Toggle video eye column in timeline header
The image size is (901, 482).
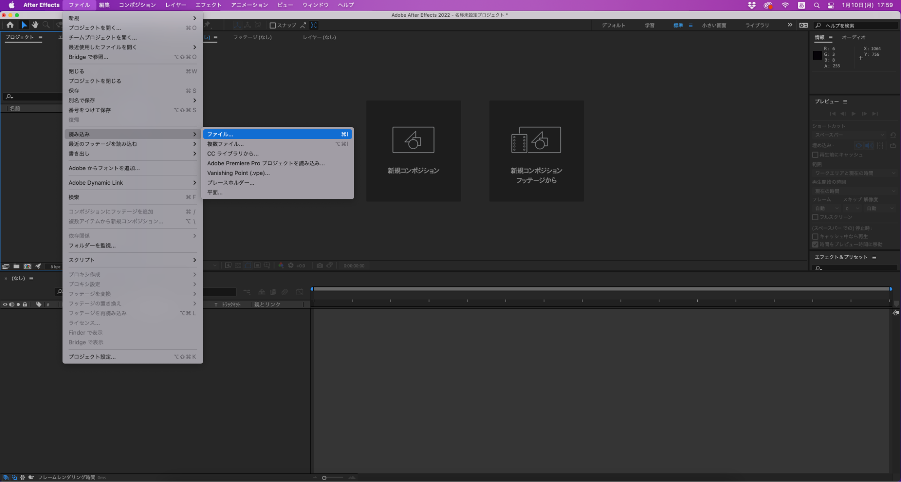coord(5,305)
